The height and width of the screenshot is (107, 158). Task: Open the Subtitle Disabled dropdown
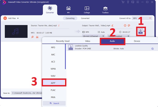tap(118, 36)
